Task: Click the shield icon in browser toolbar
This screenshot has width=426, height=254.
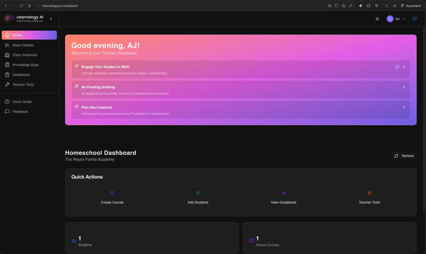Action: click(x=337, y=6)
